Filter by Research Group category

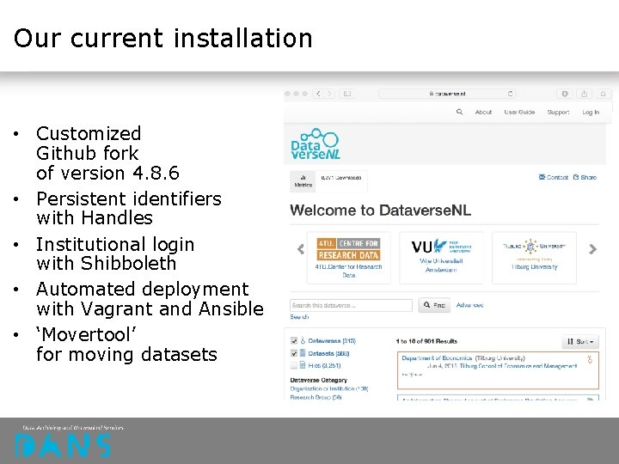point(316,397)
